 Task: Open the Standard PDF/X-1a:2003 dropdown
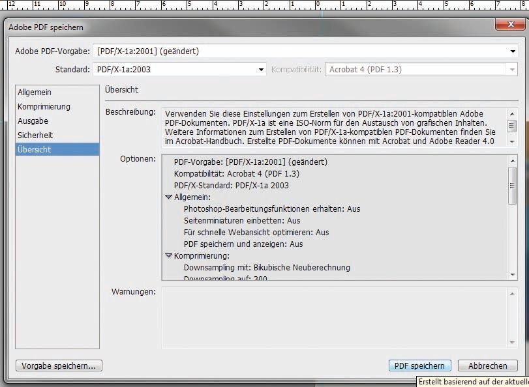(261, 69)
